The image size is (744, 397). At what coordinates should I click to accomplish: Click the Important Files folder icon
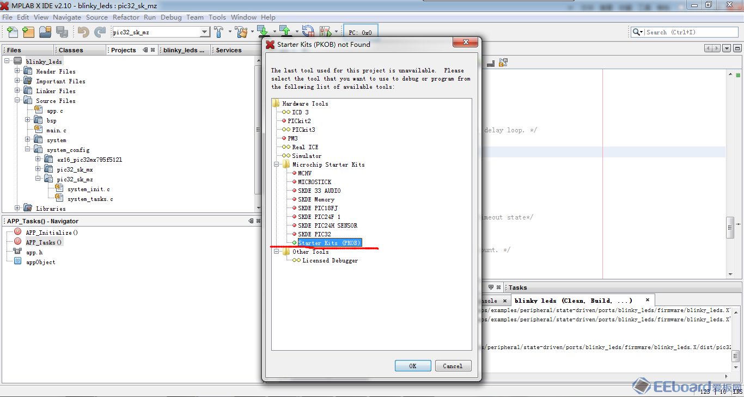(28, 81)
